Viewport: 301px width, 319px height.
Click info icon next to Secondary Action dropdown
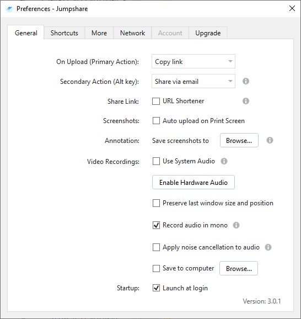point(246,81)
